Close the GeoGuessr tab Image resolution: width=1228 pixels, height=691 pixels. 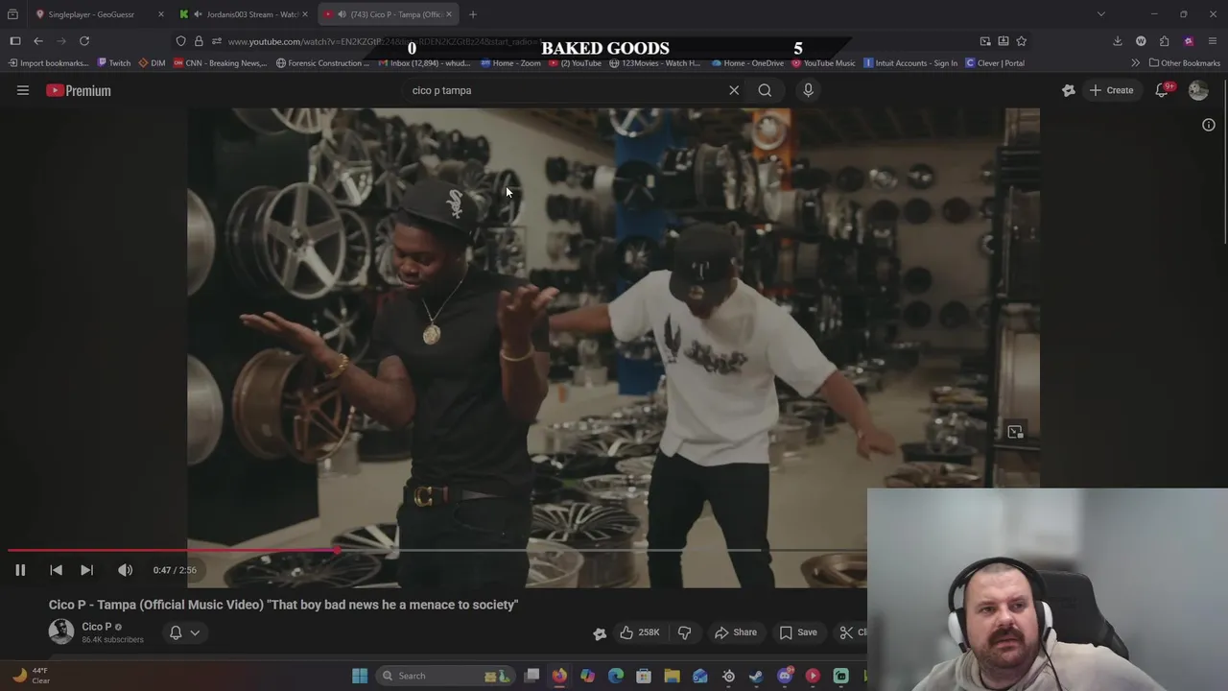(x=160, y=14)
